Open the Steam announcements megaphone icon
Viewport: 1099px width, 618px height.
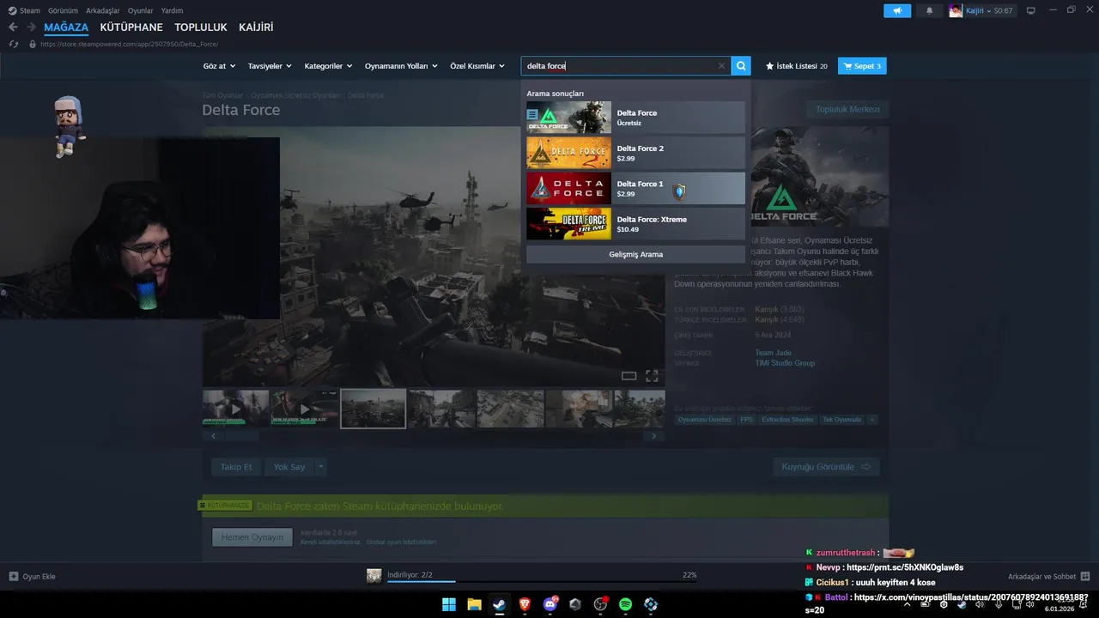tap(897, 10)
